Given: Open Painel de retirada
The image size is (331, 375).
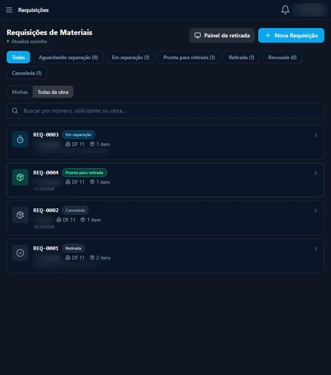Looking at the screenshot, I should (222, 36).
